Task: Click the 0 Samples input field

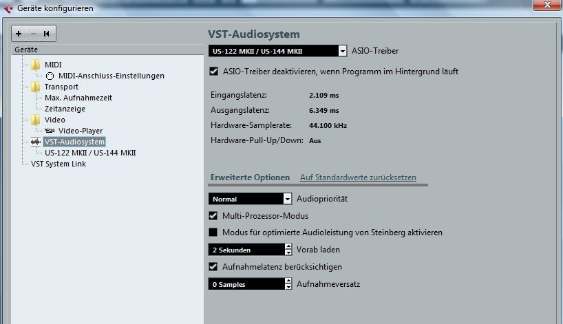Action: click(x=246, y=284)
